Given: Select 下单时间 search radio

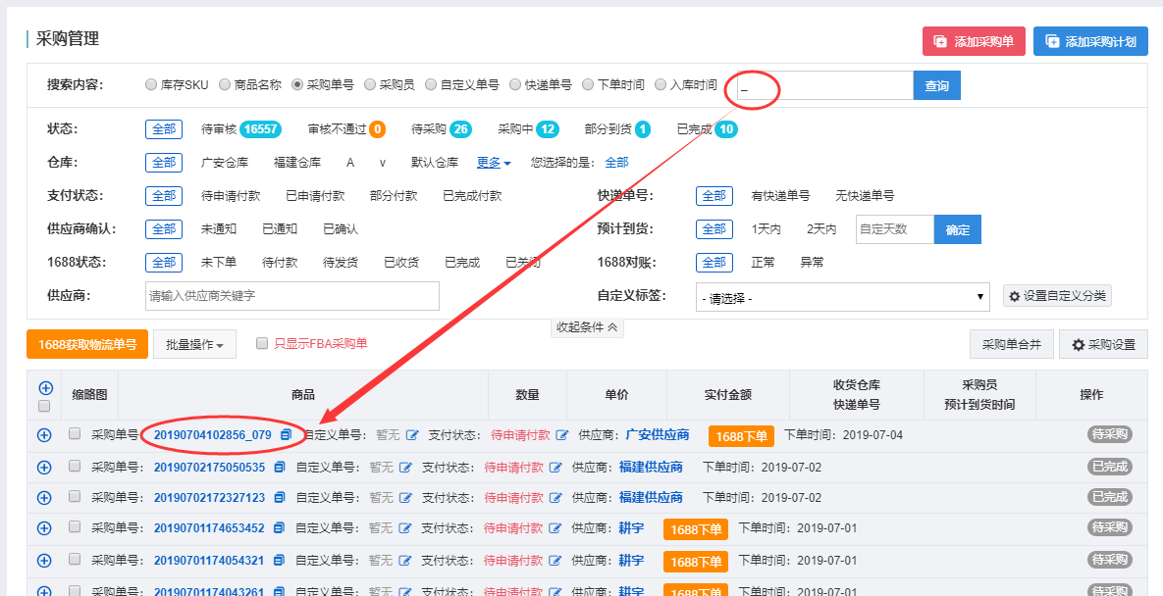Looking at the screenshot, I should click(588, 84).
